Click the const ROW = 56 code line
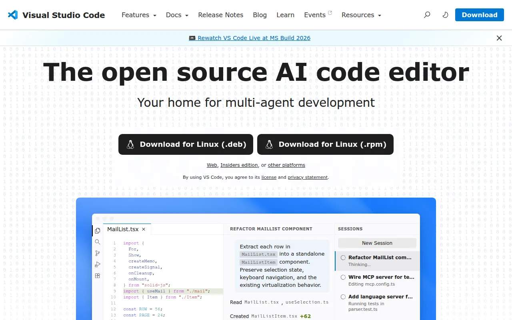The image size is (512, 320). 143,309
